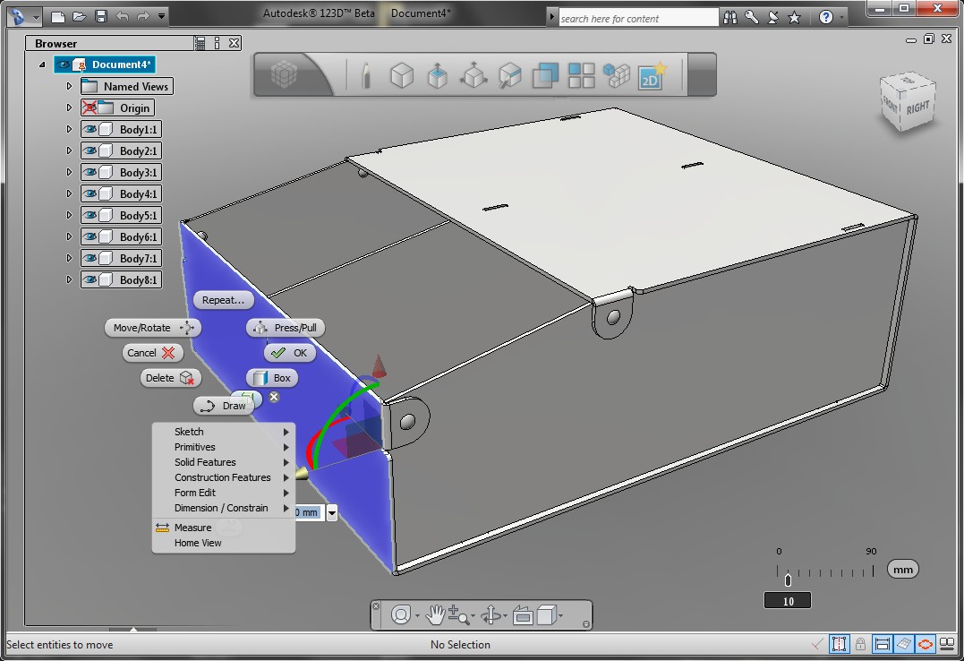
Task: Open the Favorites star icon
Action: click(794, 17)
